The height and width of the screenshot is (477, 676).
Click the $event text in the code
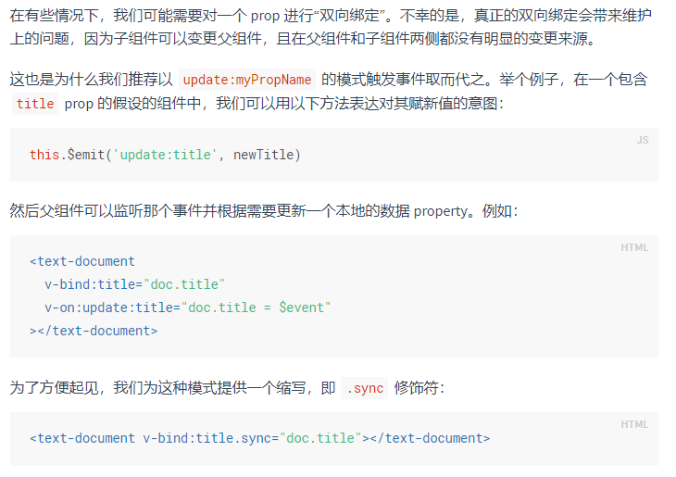[x=301, y=308]
